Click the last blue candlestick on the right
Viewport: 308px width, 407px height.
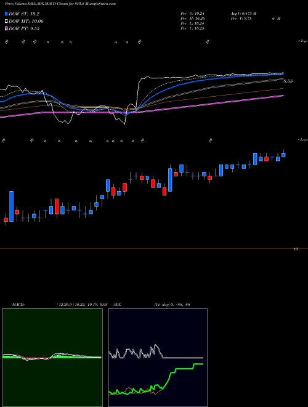click(x=283, y=155)
